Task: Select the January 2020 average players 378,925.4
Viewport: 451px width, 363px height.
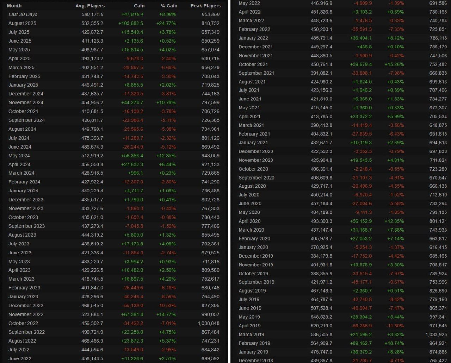Action: coord(321,247)
